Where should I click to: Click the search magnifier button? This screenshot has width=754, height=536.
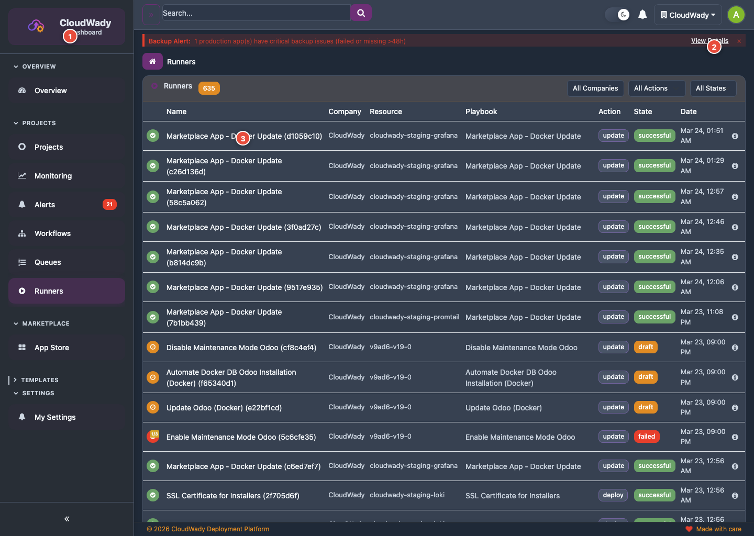[x=361, y=13]
